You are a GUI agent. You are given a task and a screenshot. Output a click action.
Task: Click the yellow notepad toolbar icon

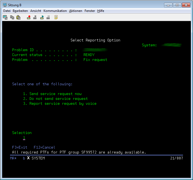56,17
